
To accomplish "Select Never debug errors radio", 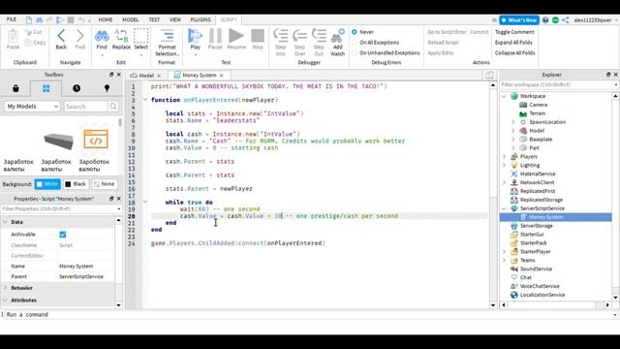I will [355, 32].
